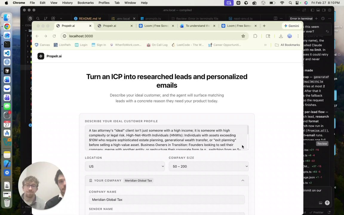This screenshot has height=215, width=344.
Task: Open the File menu
Action: point(32,3)
